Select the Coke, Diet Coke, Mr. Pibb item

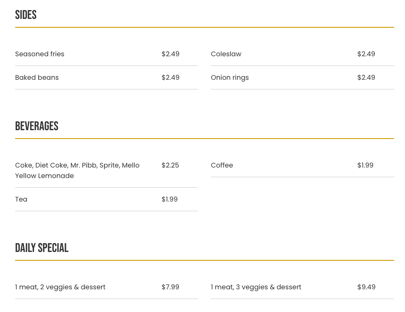[77, 170]
